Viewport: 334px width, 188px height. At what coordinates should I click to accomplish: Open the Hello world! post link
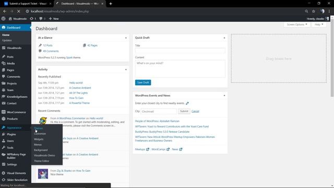point(76,83)
